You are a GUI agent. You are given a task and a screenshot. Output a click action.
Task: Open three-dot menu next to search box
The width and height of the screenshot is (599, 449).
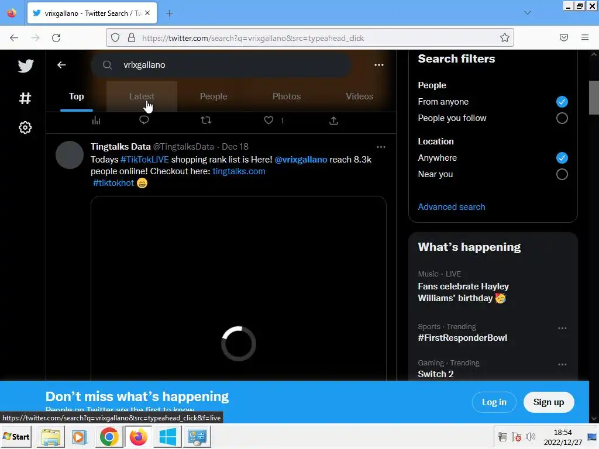pos(379,65)
